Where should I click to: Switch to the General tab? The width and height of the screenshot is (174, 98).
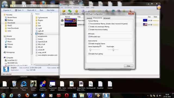pos(89,18)
